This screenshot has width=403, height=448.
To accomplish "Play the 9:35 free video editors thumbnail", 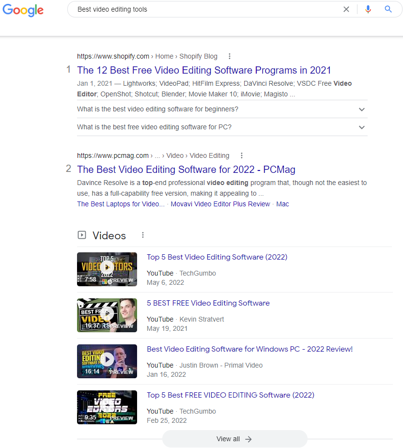I will tap(107, 407).
